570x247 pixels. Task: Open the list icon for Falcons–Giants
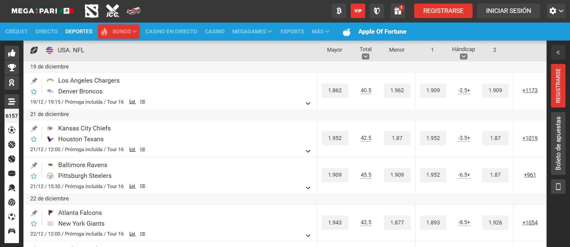pos(143,234)
